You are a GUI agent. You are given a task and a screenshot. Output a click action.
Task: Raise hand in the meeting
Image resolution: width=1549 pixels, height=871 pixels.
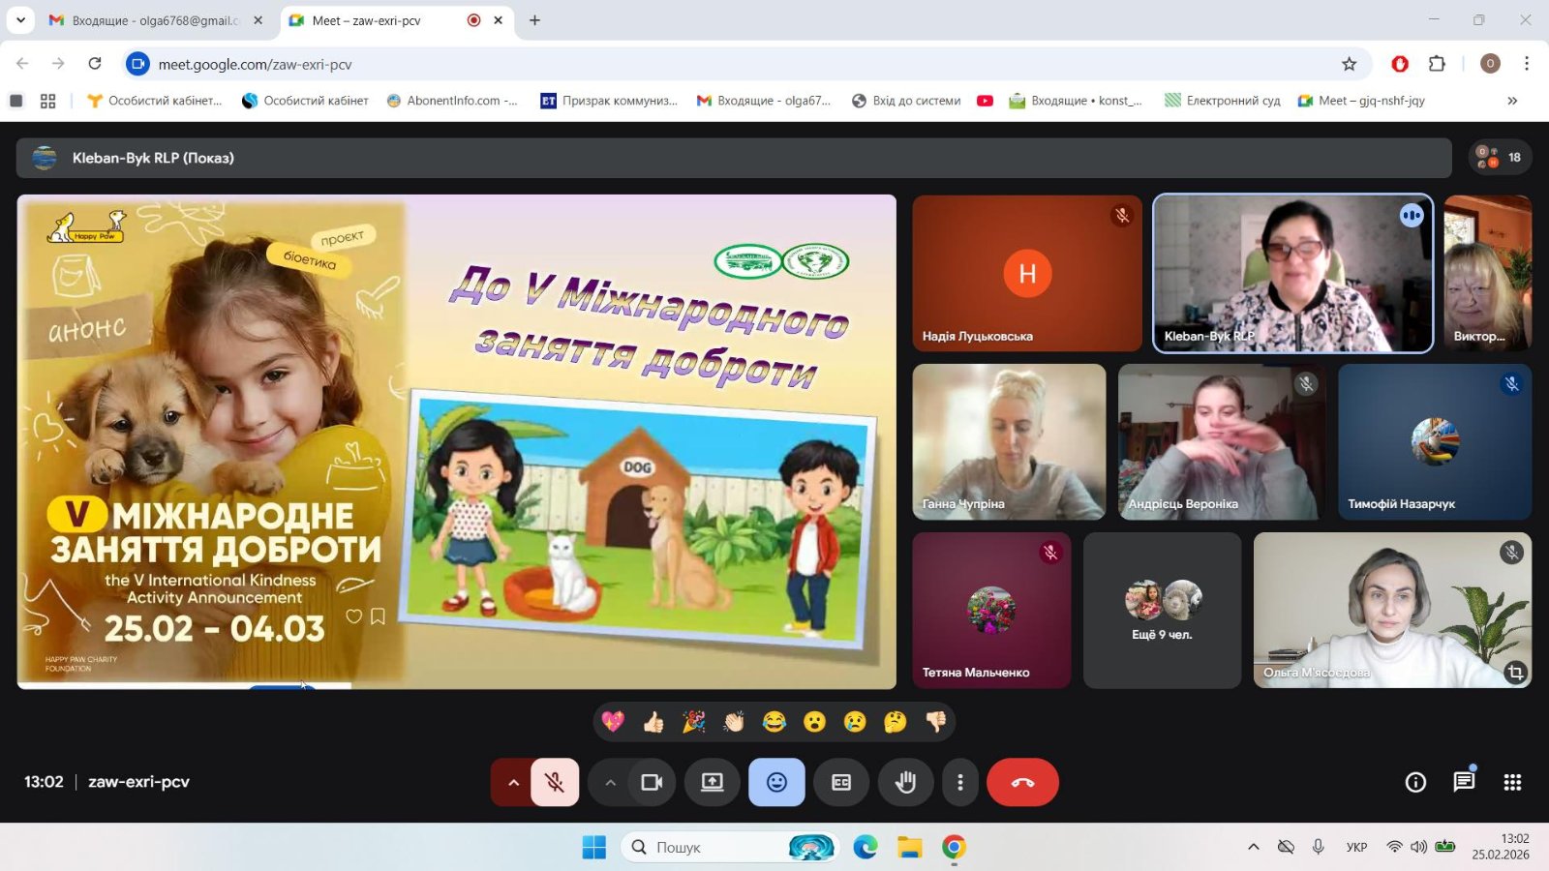pyautogui.click(x=905, y=782)
